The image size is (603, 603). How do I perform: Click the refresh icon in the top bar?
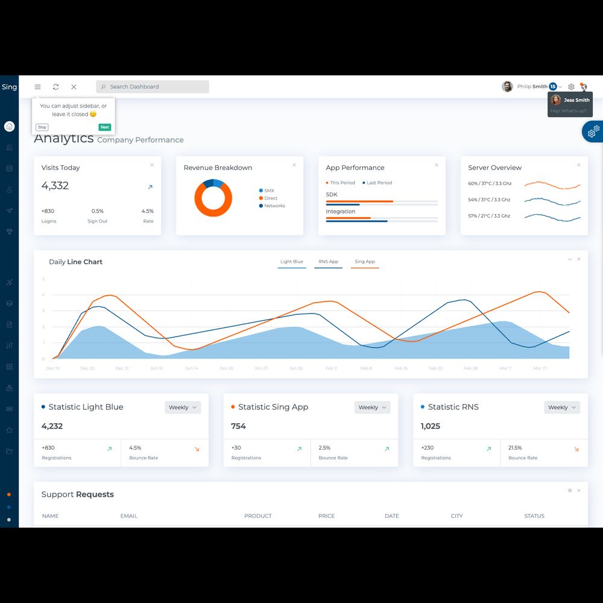[55, 87]
